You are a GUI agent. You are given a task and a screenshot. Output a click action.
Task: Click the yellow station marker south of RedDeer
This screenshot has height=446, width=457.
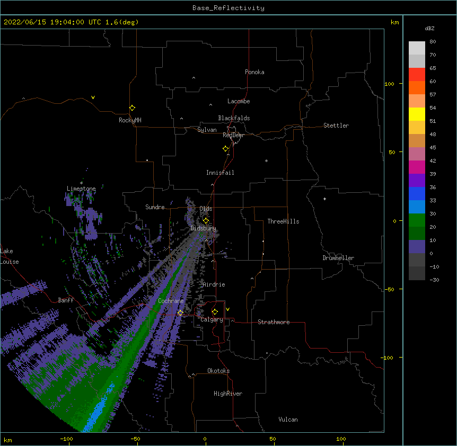[x=225, y=148]
